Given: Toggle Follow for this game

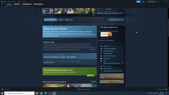Looking at the screenshot, I should [x=60, y=20].
